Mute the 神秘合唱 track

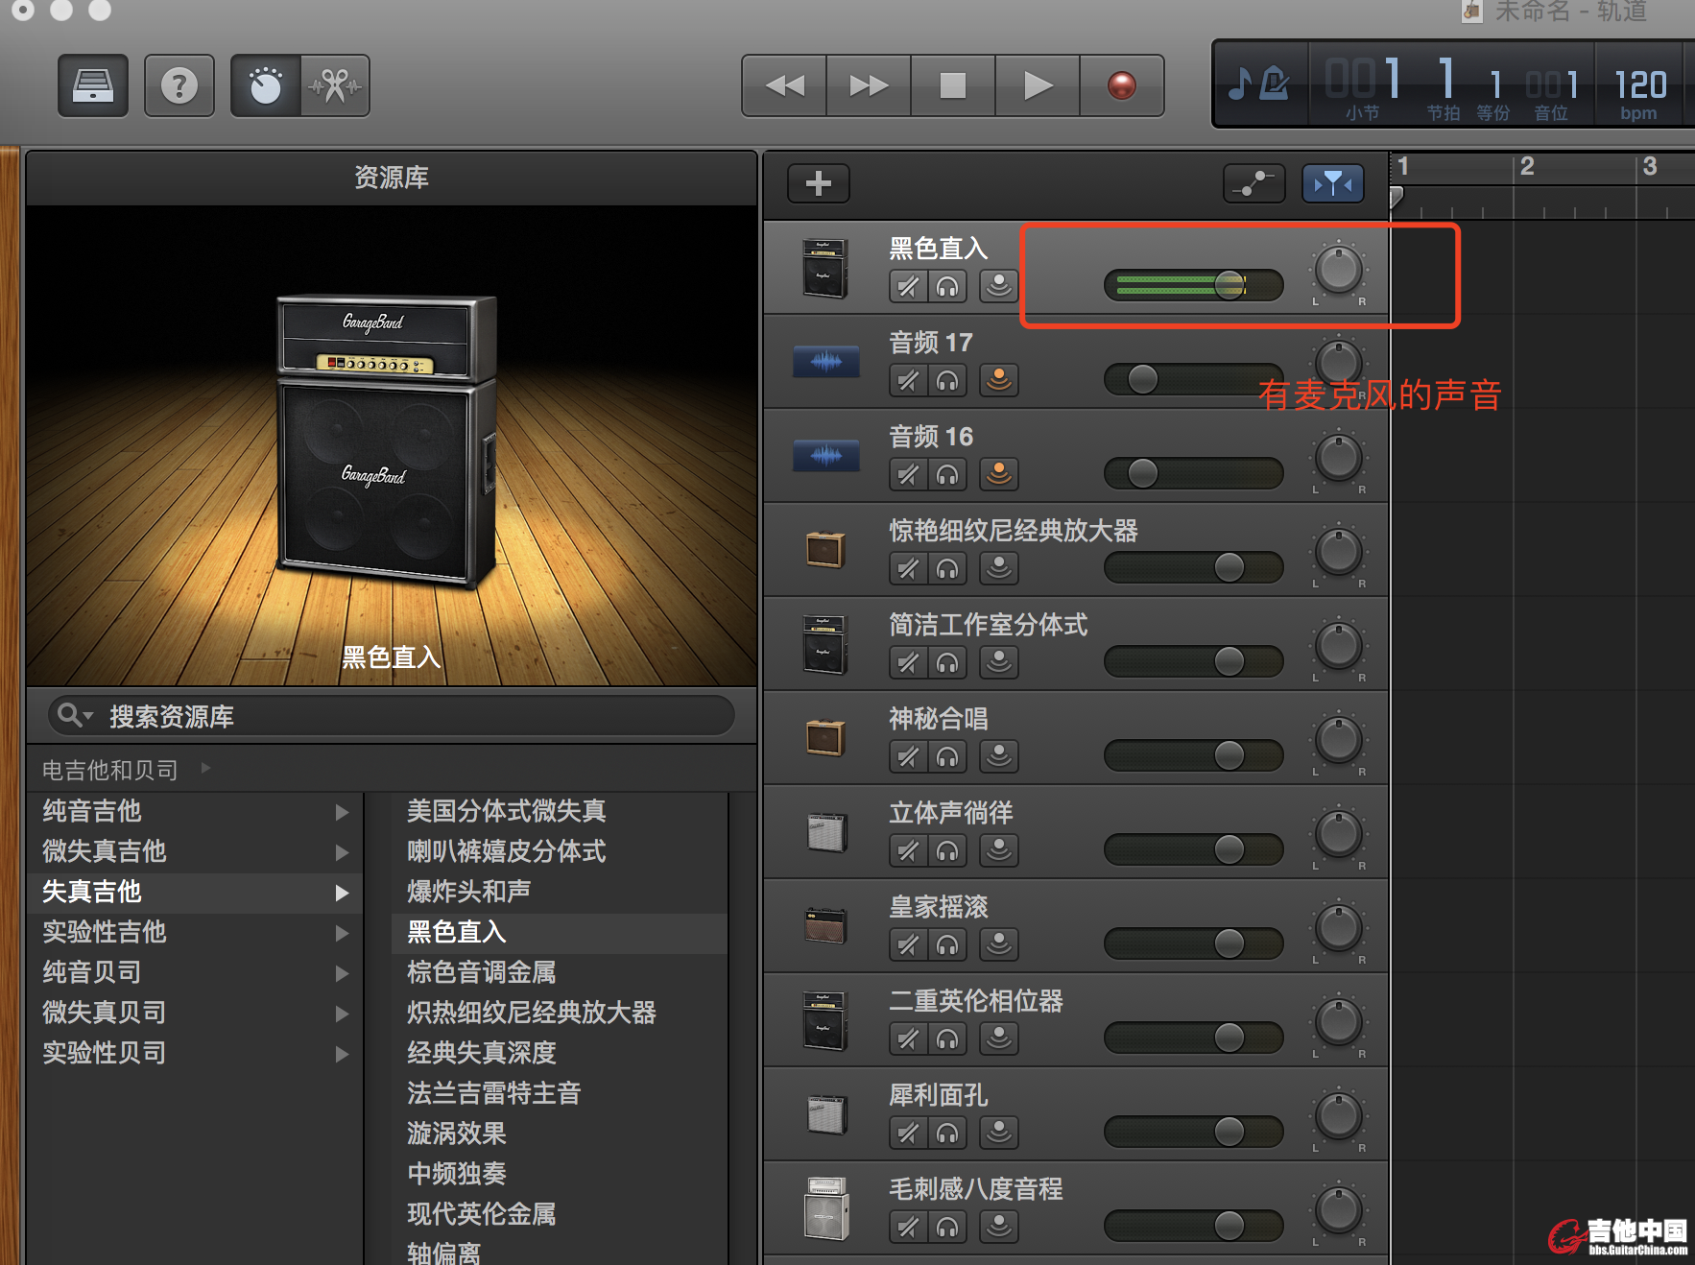(908, 756)
